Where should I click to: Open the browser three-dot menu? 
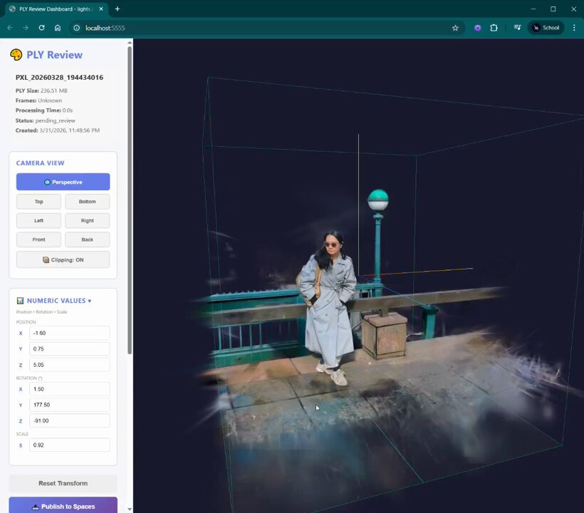[574, 28]
